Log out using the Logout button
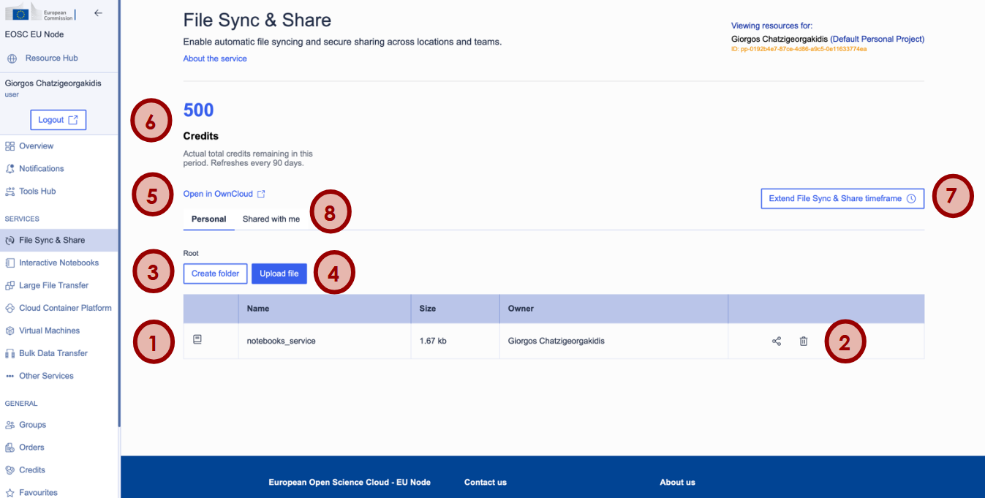The height and width of the screenshot is (498, 985). pos(58,120)
